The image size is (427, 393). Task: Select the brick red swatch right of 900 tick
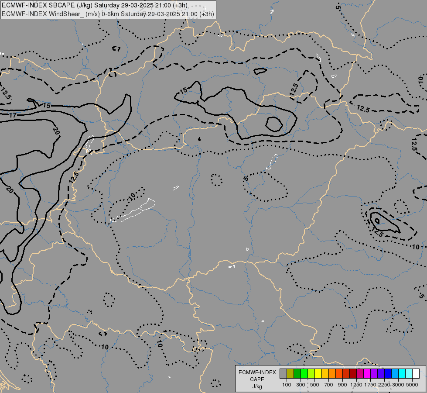346,373
